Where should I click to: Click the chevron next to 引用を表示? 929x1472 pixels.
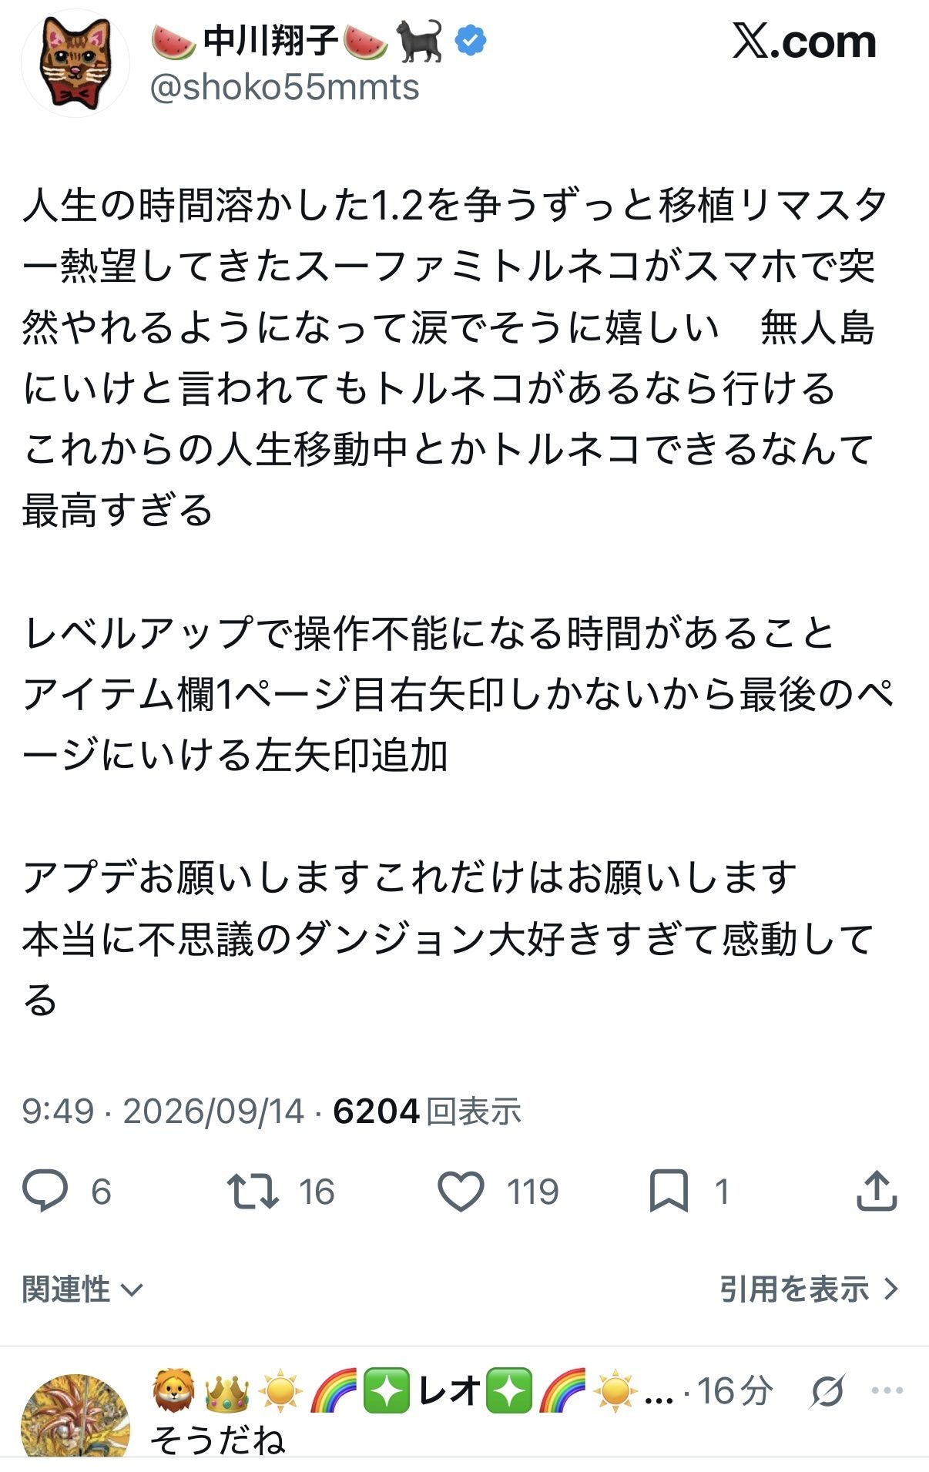click(891, 1289)
